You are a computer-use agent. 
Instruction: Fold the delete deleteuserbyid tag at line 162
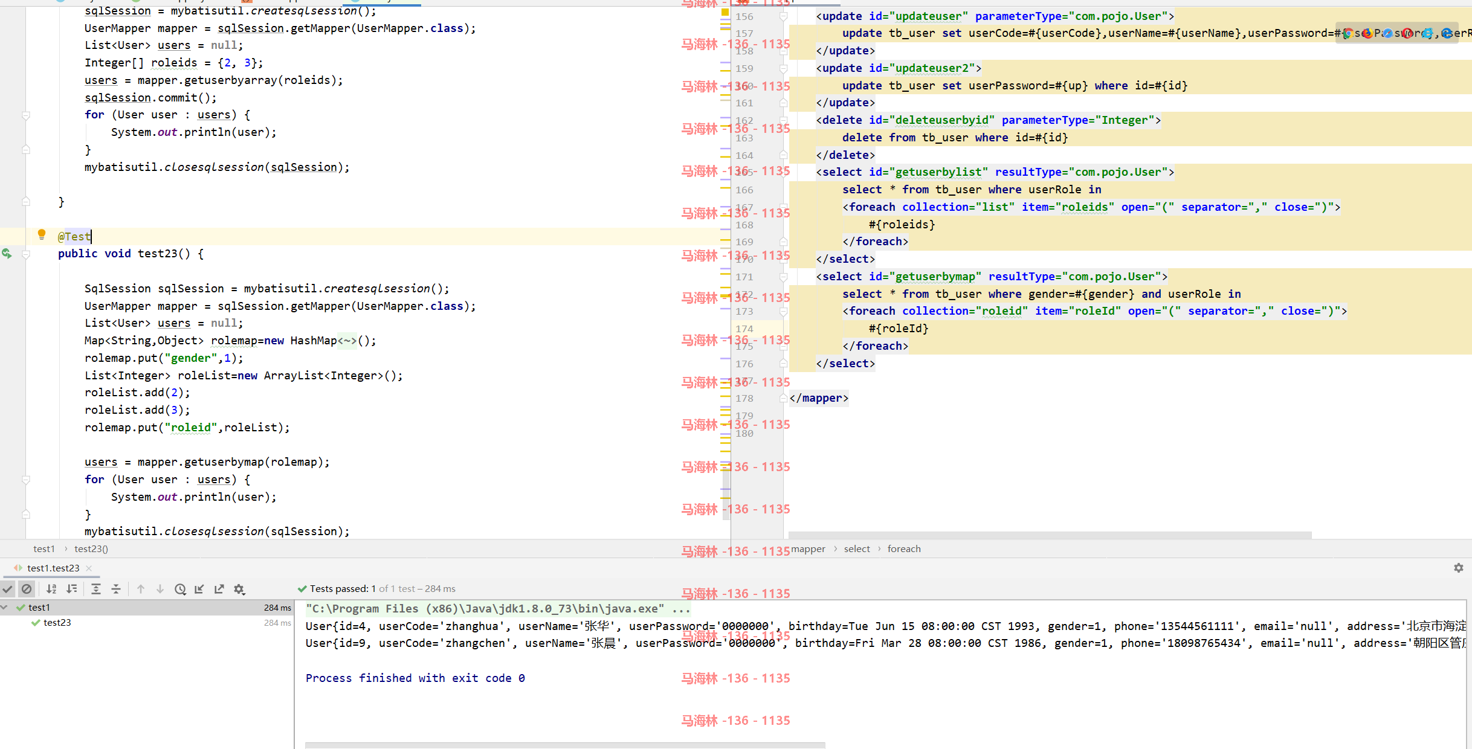[783, 120]
